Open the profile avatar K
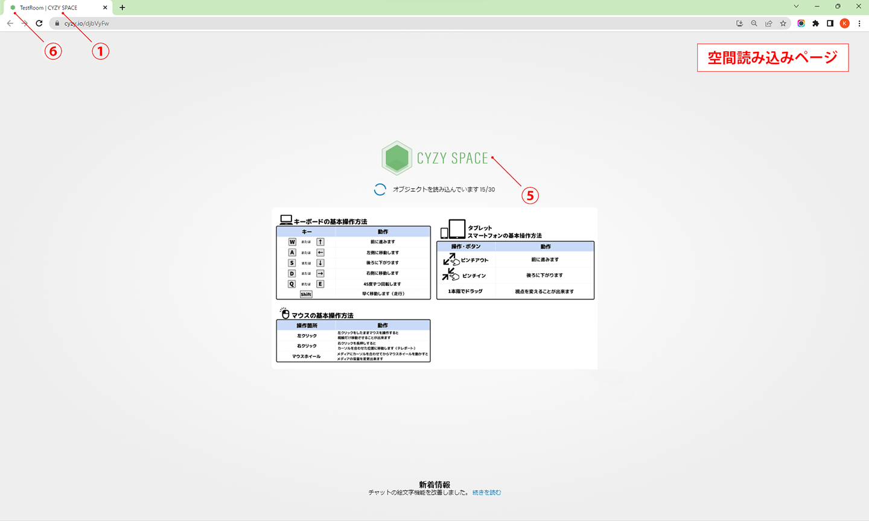This screenshot has width=869, height=521. [x=845, y=24]
